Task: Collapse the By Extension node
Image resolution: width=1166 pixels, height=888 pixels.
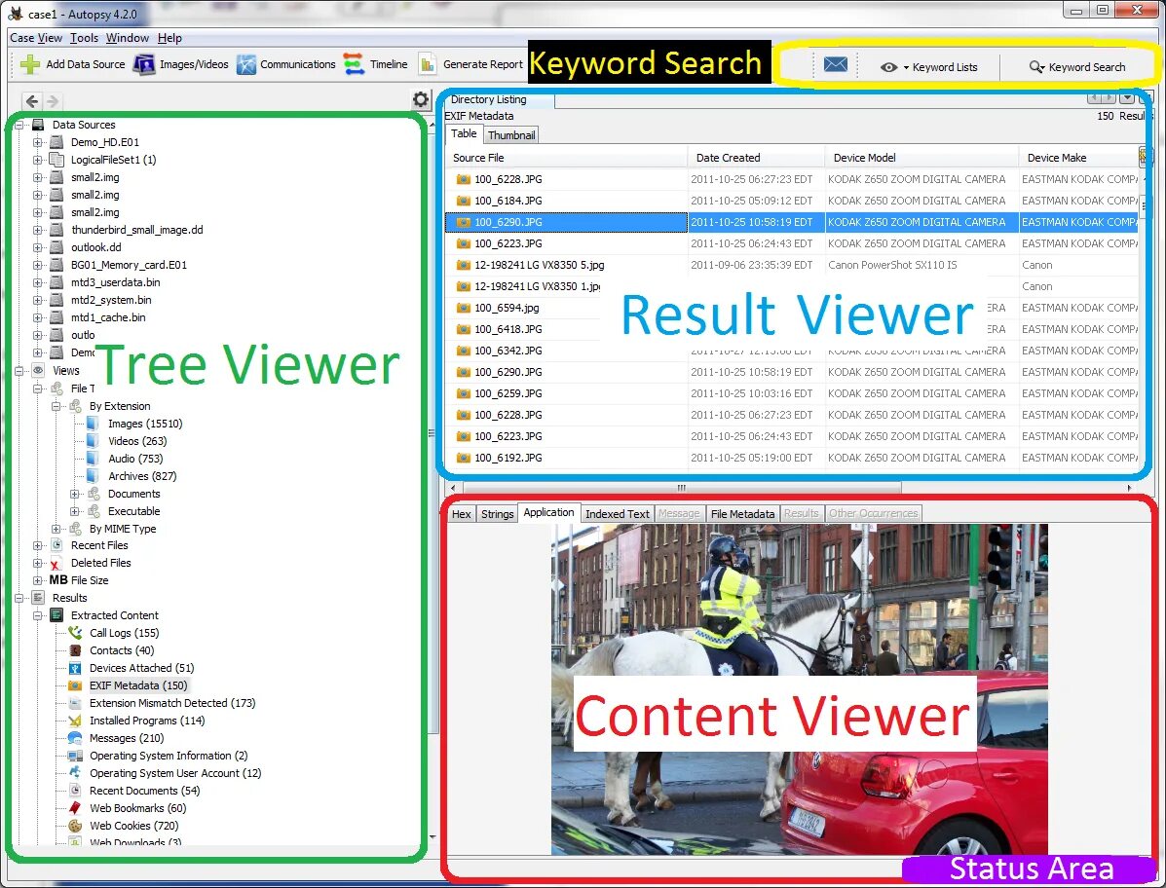Action: point(56,406)
